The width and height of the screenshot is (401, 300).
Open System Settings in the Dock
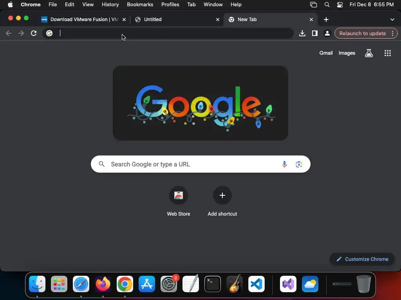(x=169, y=284)
